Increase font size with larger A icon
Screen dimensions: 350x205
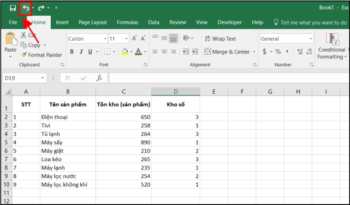(134, 39)
